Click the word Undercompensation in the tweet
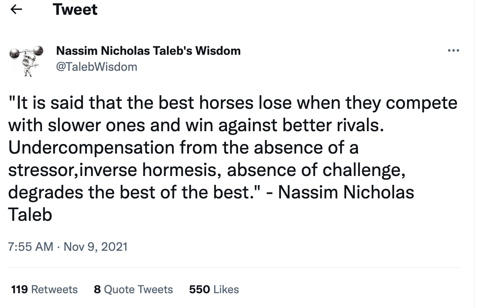Screen dimensions: 481x308 click(x=91, y=148)
